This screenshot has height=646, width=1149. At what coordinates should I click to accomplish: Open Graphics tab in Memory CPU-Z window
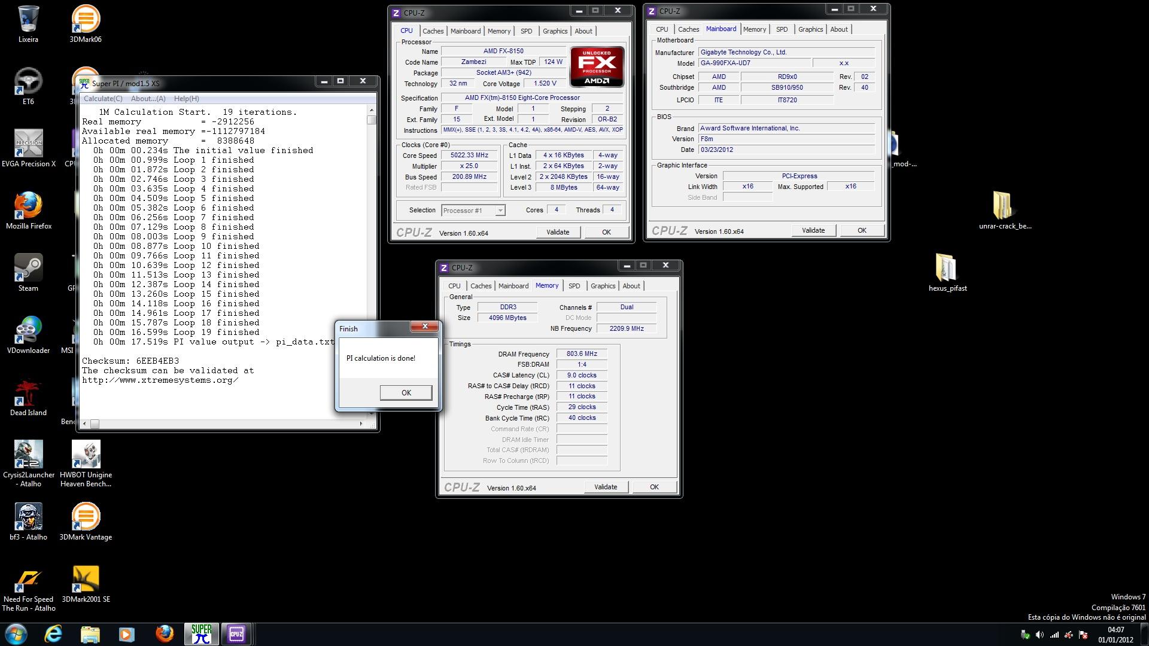tap(603, 286)
